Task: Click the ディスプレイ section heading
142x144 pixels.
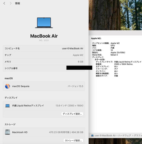Action: 11,98
